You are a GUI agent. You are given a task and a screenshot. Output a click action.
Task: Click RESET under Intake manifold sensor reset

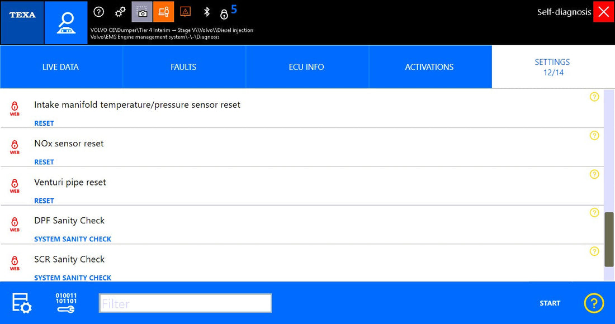(44, 123)
